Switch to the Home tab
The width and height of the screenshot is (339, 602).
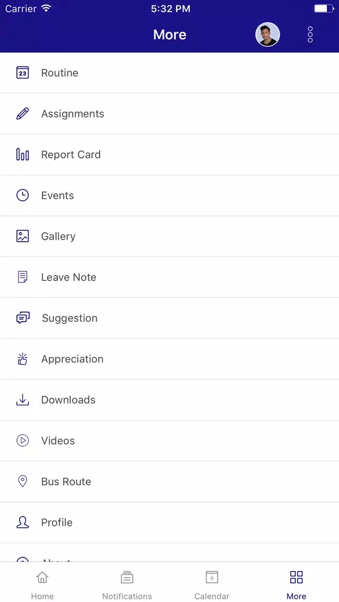coord(42,584)
